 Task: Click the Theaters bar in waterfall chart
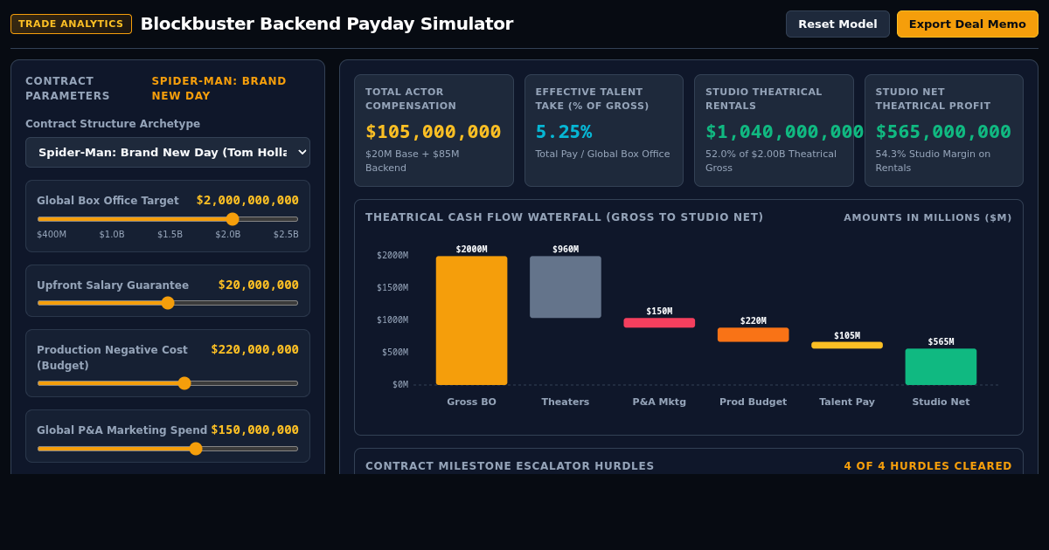point(566,287)
